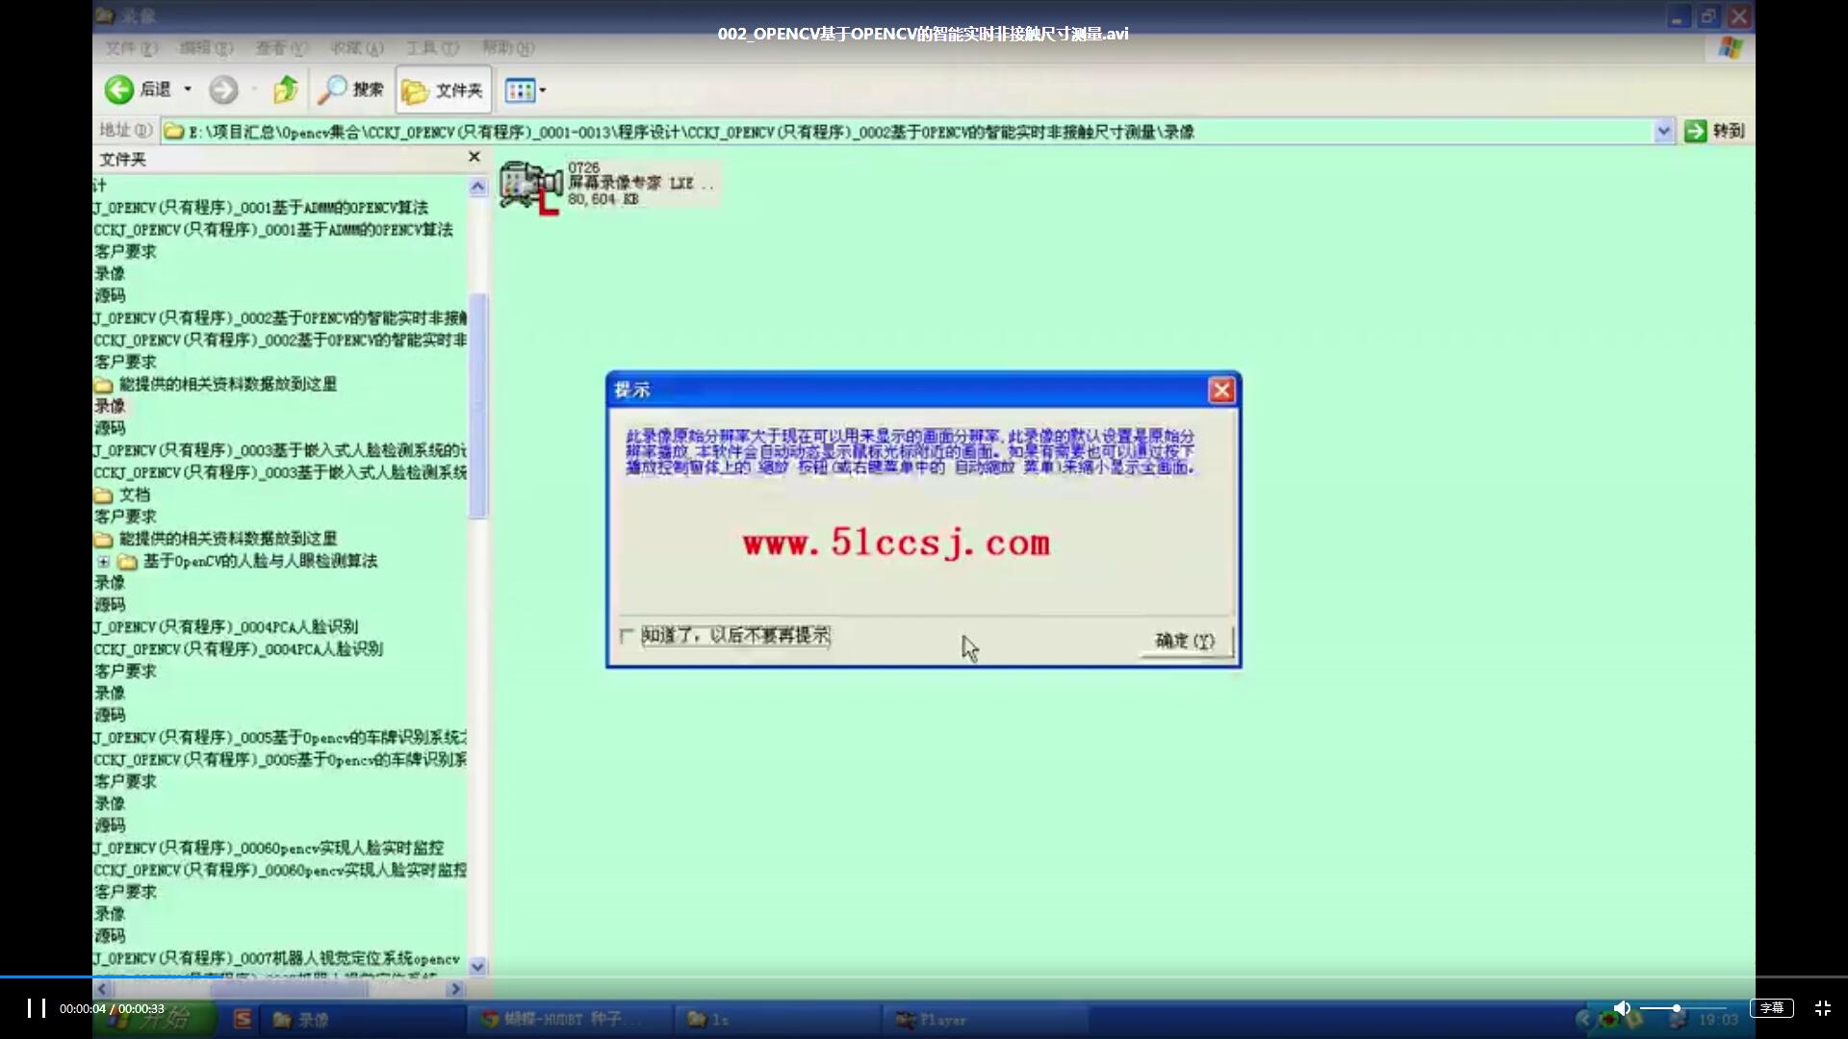The height and width of the screenshot is (1039, 1848).
Task: Open the 查看 menu
Action: pyautogui.click(x=281, y=48)
